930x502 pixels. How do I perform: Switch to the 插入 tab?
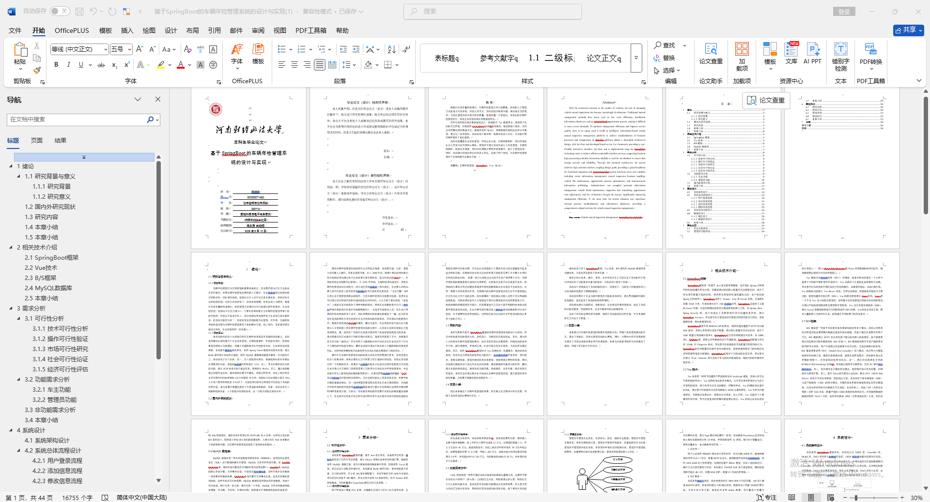click(127, 30)
